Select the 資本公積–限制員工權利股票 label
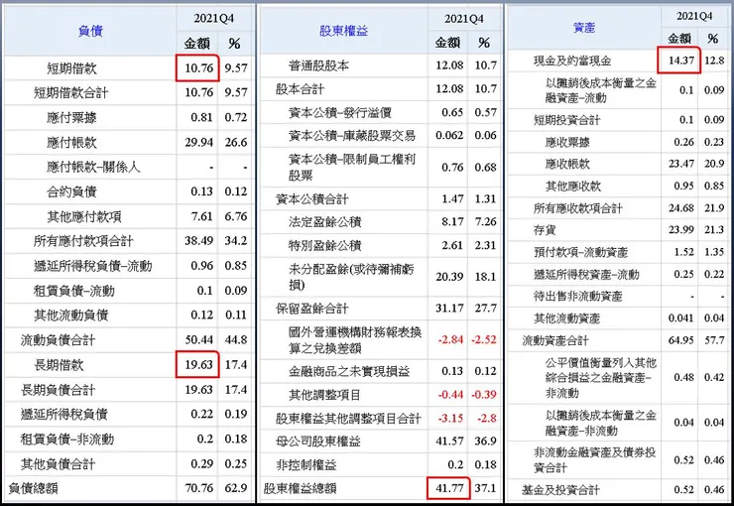This screenshot has height=506, width=734. pyautogui.click(x=352, y=167)
